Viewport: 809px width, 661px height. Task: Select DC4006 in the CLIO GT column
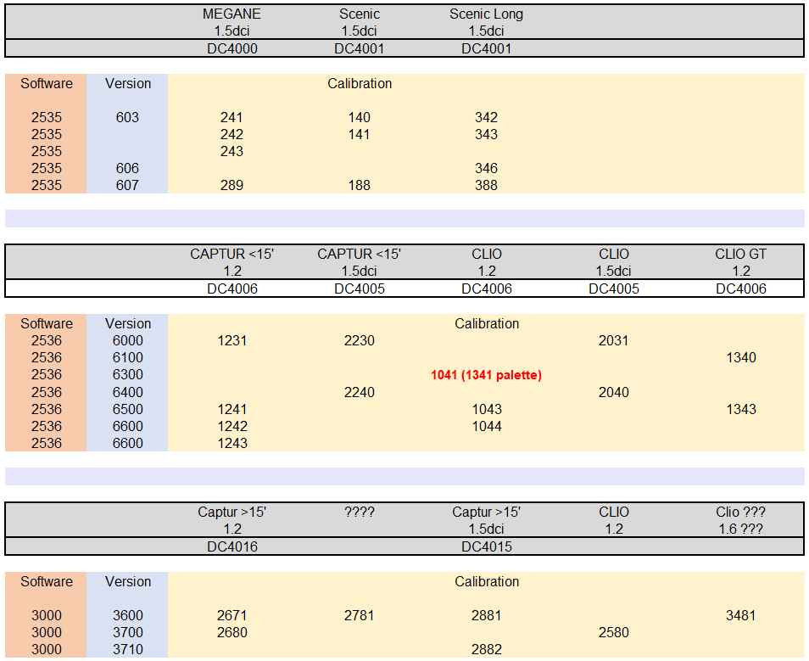pyautogui.click(x=741, y=288)
